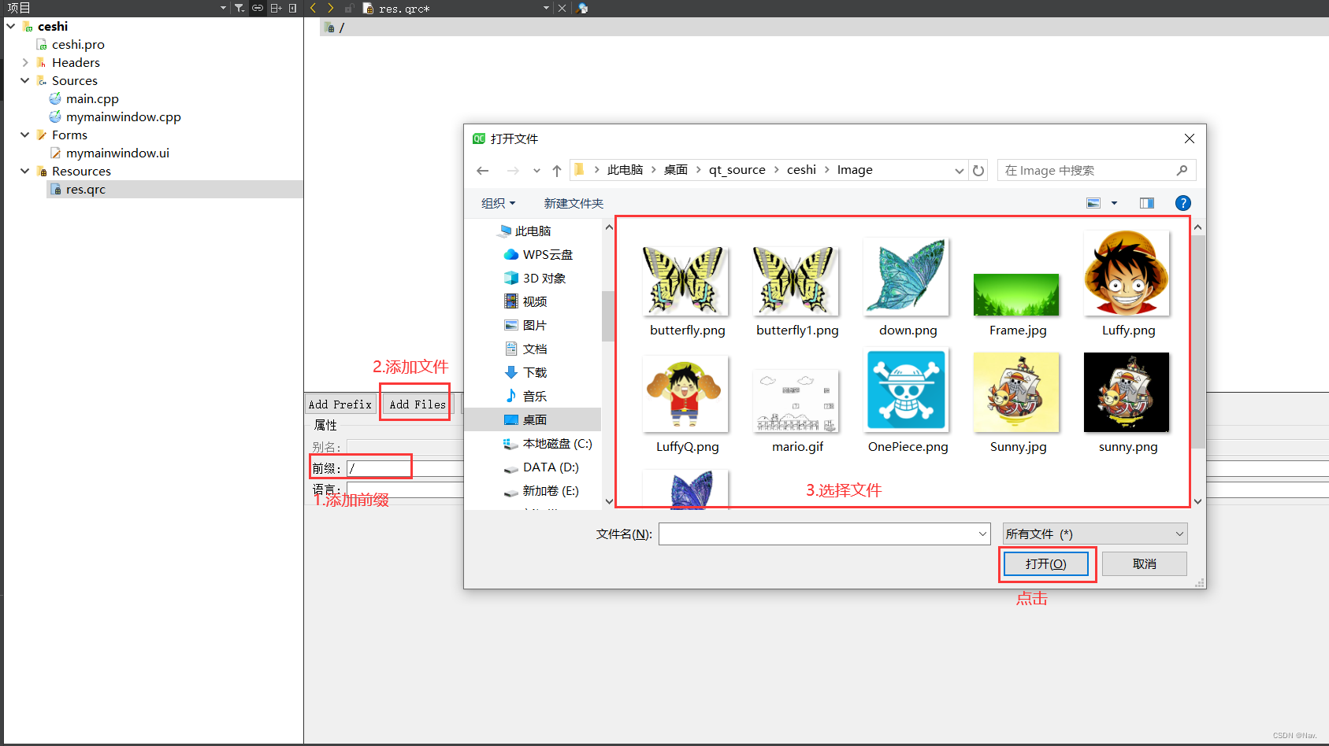Select 新加卷 (E:) drive

(x=542, y=490)
